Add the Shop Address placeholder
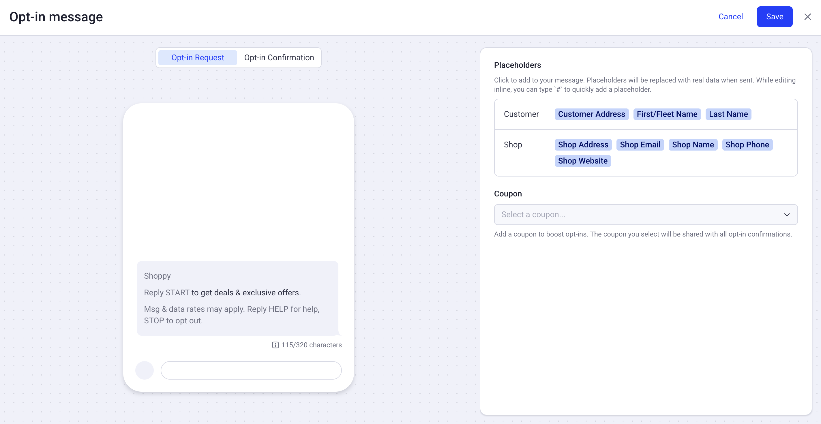This screenshot has width=821, height=424. click(x=583, y=145)
